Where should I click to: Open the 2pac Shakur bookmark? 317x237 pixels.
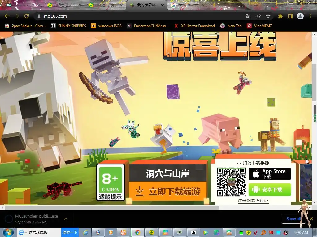[25, 26]
